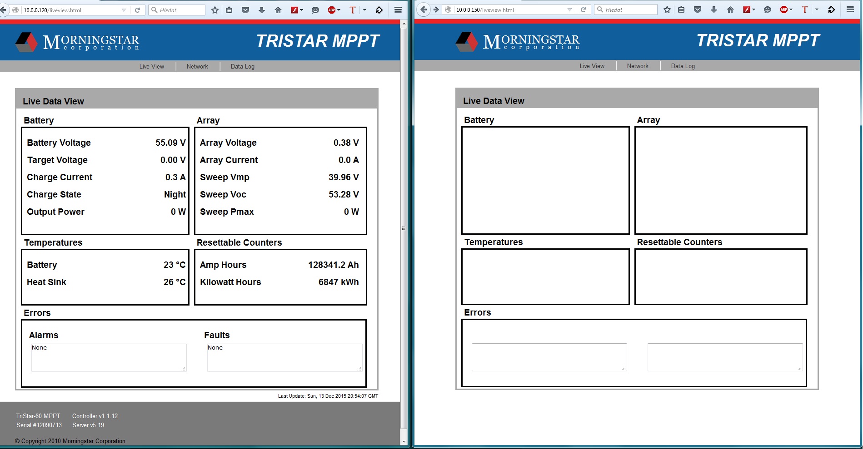Click the Alarms text area showing None
The image size is (863, 449).
click(x=109, y=358)
